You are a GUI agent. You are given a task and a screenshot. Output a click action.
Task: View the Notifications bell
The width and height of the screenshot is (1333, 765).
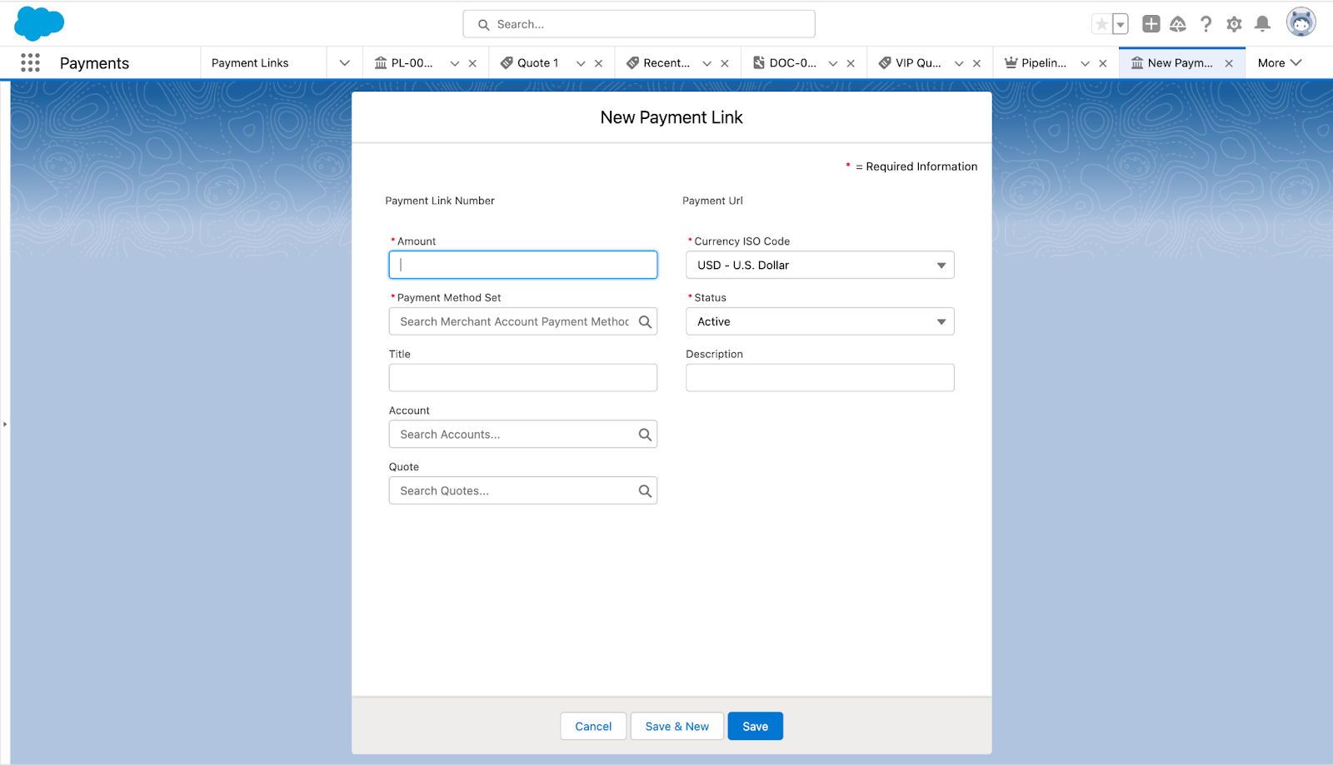point(1262,24)
